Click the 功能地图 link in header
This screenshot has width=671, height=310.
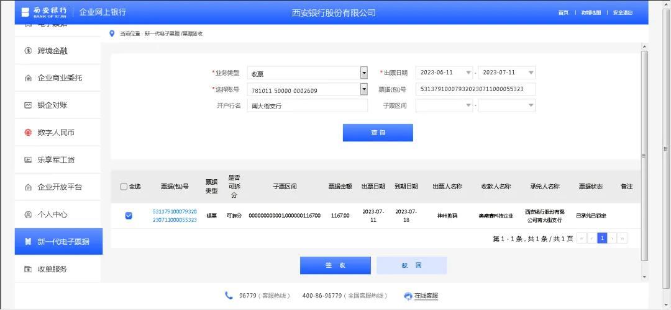(x=591, y=13)
